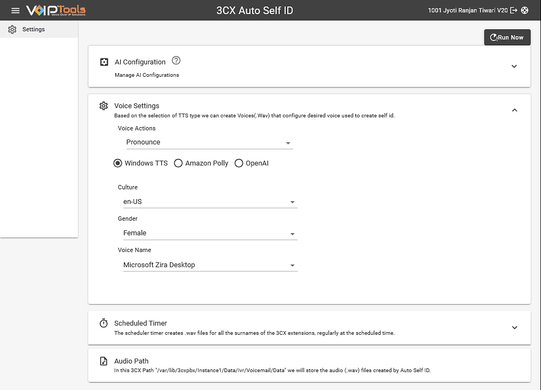Click the Scheduled Timer stopwatch icon
This screenshot has width=541, height=390.
[x=103, y=323]
